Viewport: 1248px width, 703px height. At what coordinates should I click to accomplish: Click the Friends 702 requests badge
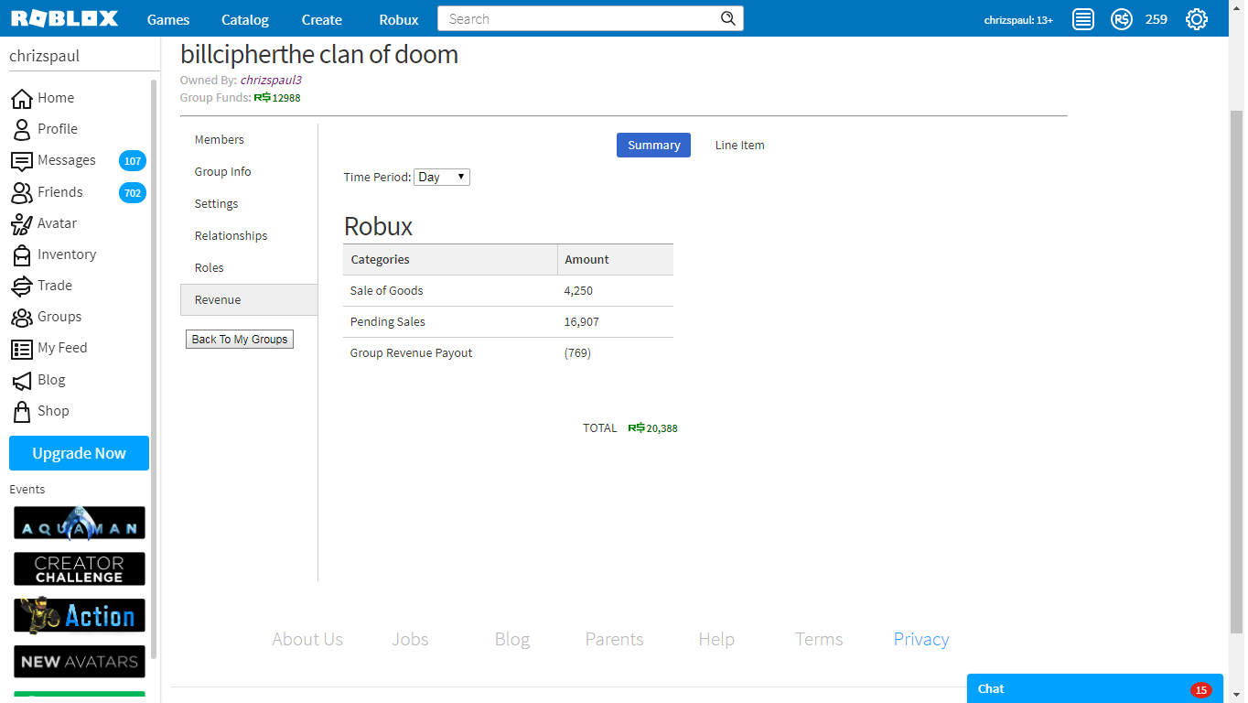tap(133, 192)
